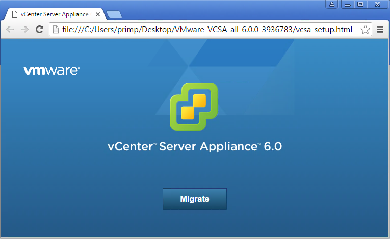Bookmark this page with the star icon
The width and height of the screenshot is (390, 239).
point(365,30)
